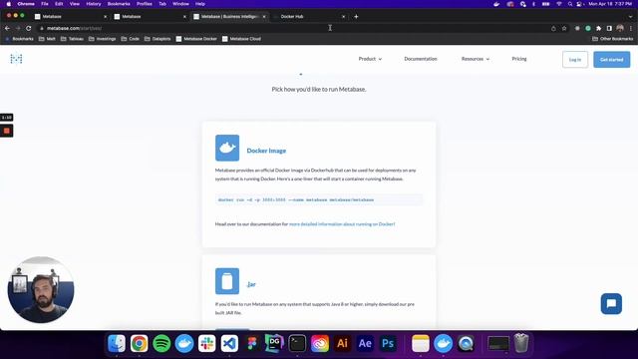Open Terminal from the dock
The image size is (638, 359).
(x=297, y=343)
